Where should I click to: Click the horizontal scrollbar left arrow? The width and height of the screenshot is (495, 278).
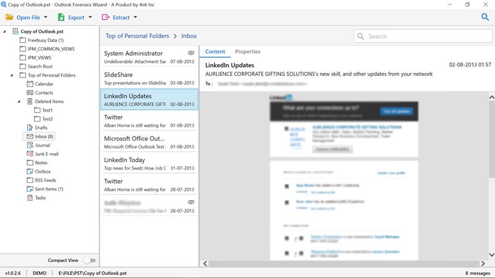pyautogui.click(x=205, y=264)
